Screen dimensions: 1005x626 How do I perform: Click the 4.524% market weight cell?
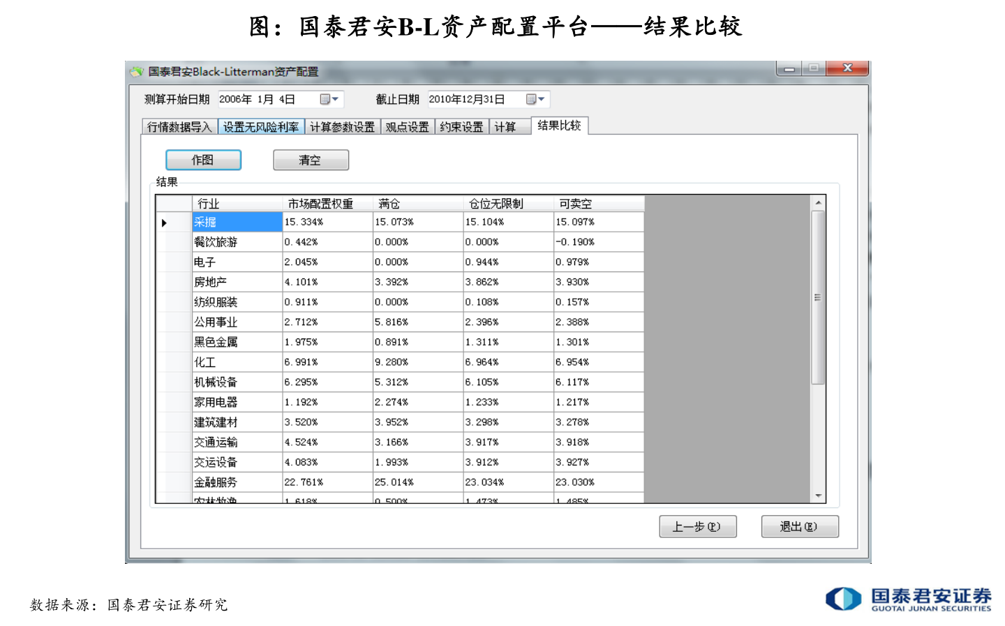pyautogui.click(x=327, y=442)
